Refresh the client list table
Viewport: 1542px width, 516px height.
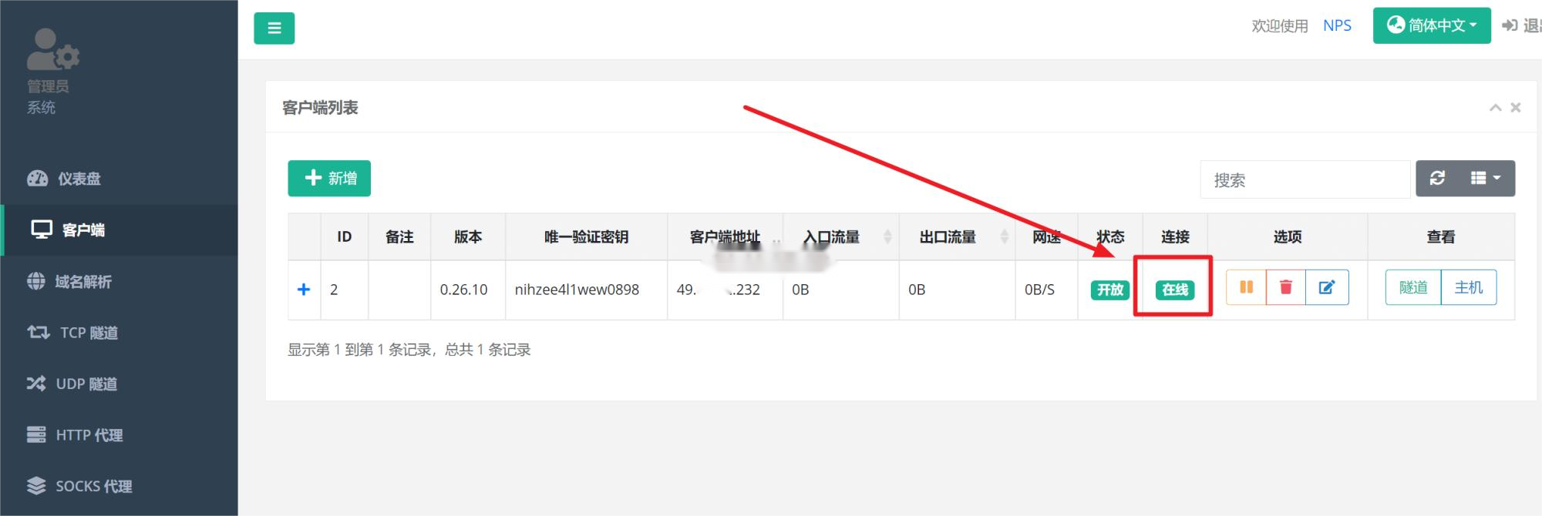click(x=1437, y=179)
